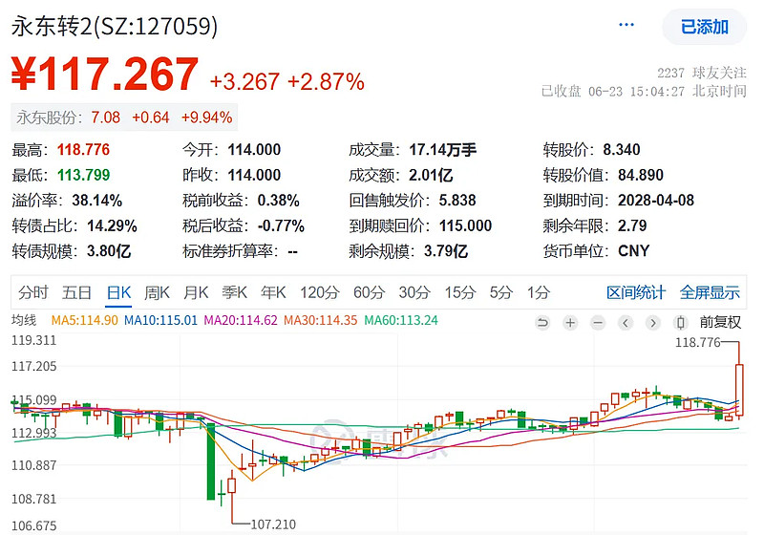Switch to the 五日 chart tab
This screenshot has height=535, width=764.
tap(76, 293)
